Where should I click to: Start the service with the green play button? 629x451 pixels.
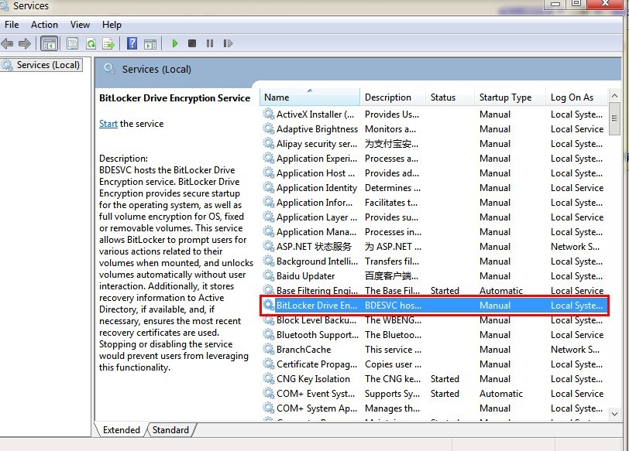tap(174, 43)
